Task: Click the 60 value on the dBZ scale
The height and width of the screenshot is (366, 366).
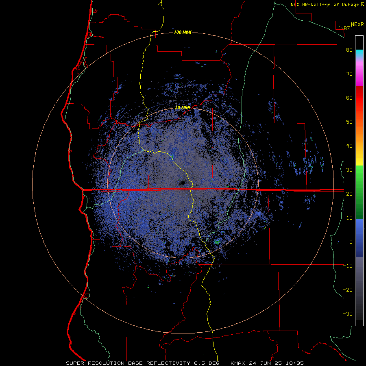Action: (x=349, y=98)
